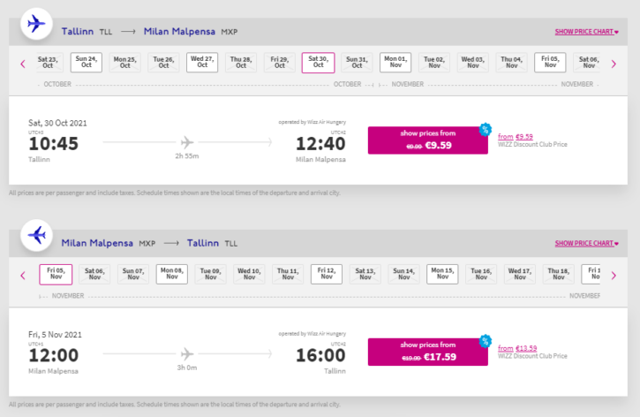This screenshot has width=640, height=417.
Task: Select Mon 08 Nov return date
Action: pyautogui.click(x=172, y=275)
